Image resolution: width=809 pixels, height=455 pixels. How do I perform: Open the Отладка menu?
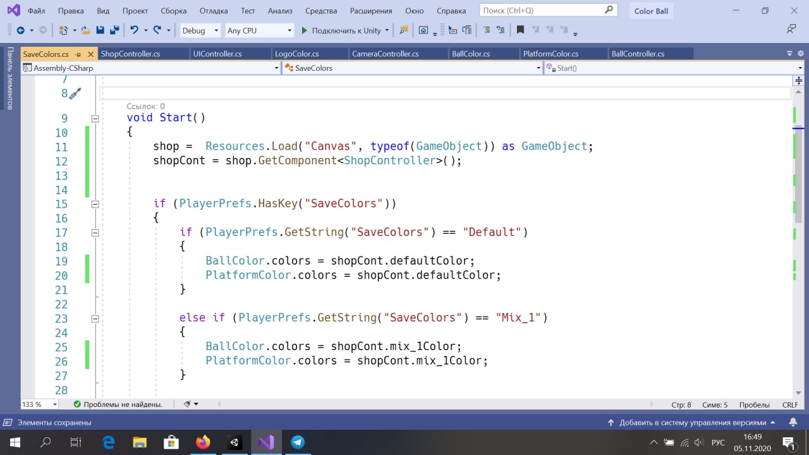pyautogui.click(x=214, y=11)
